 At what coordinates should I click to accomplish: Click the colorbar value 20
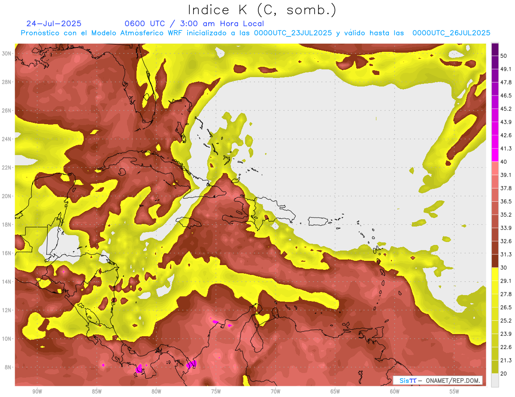504,374
